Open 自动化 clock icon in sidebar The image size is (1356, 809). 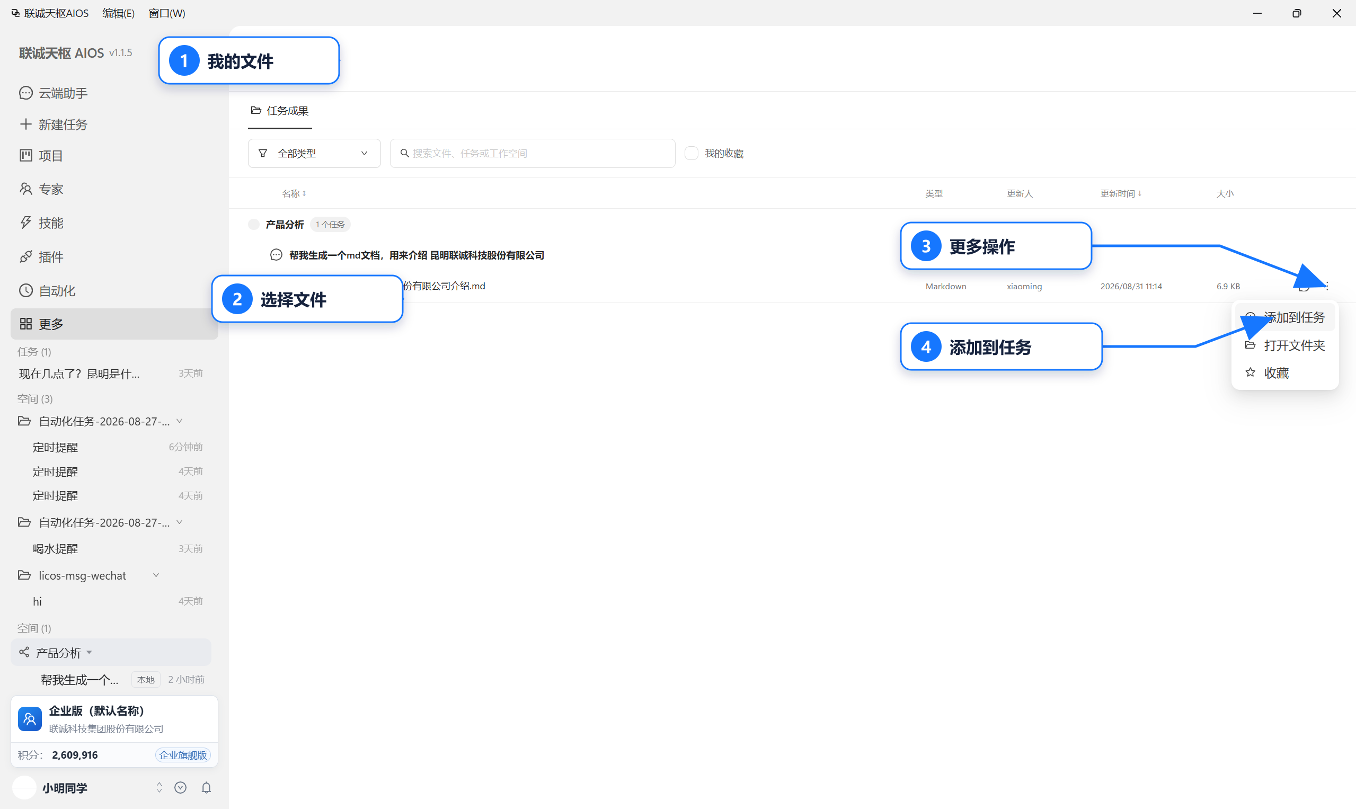[25, 290]
